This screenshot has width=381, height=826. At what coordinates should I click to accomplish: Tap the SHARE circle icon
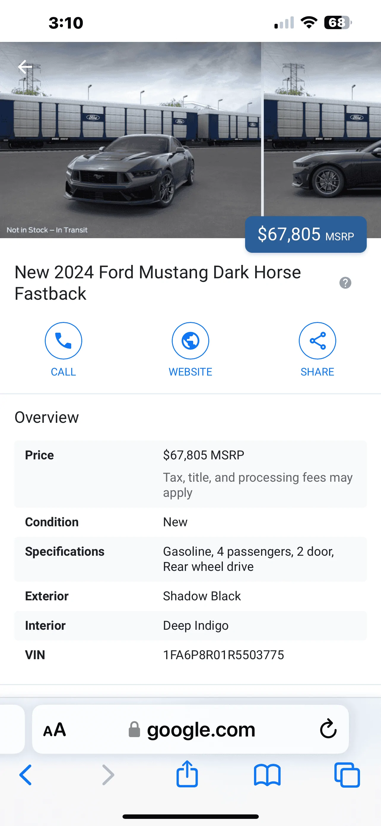317,340
